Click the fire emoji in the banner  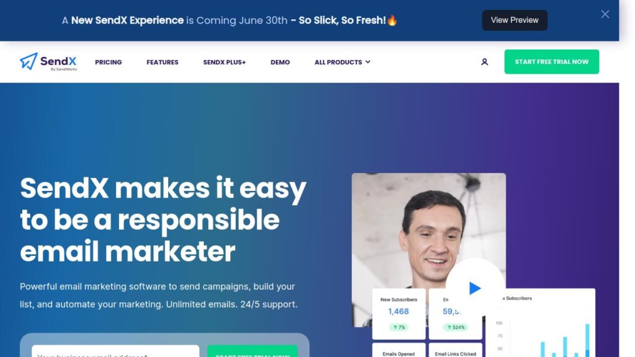[392, 20]
